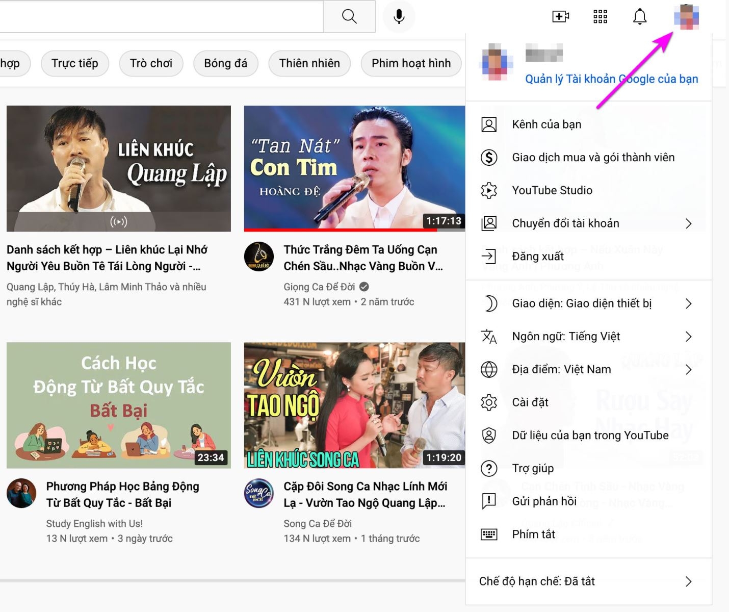Select the Trò chơi filter chip

click(x=151, y=63)
